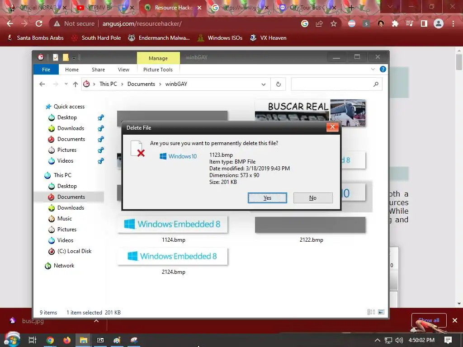Open a new Chrome tab
Screen dimensions: 463x347
[x=351, y=8]
